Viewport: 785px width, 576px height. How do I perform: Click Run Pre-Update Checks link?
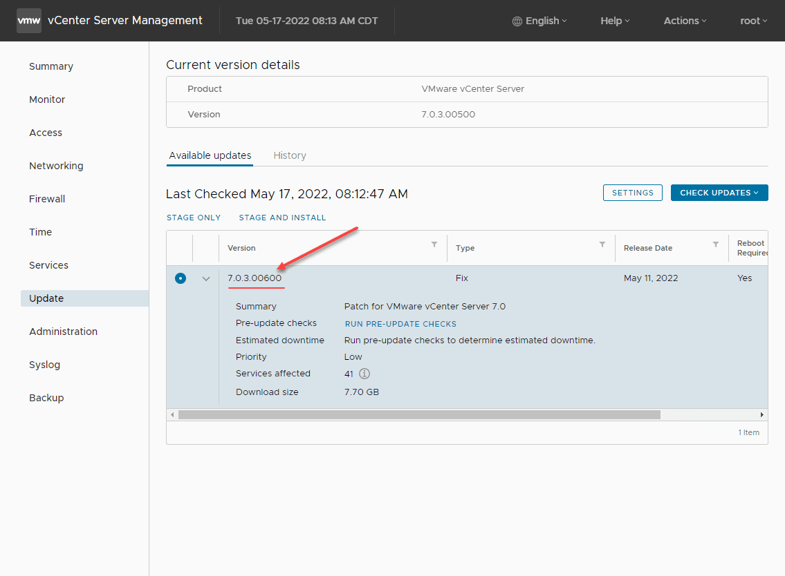click(x=400, y=324)
